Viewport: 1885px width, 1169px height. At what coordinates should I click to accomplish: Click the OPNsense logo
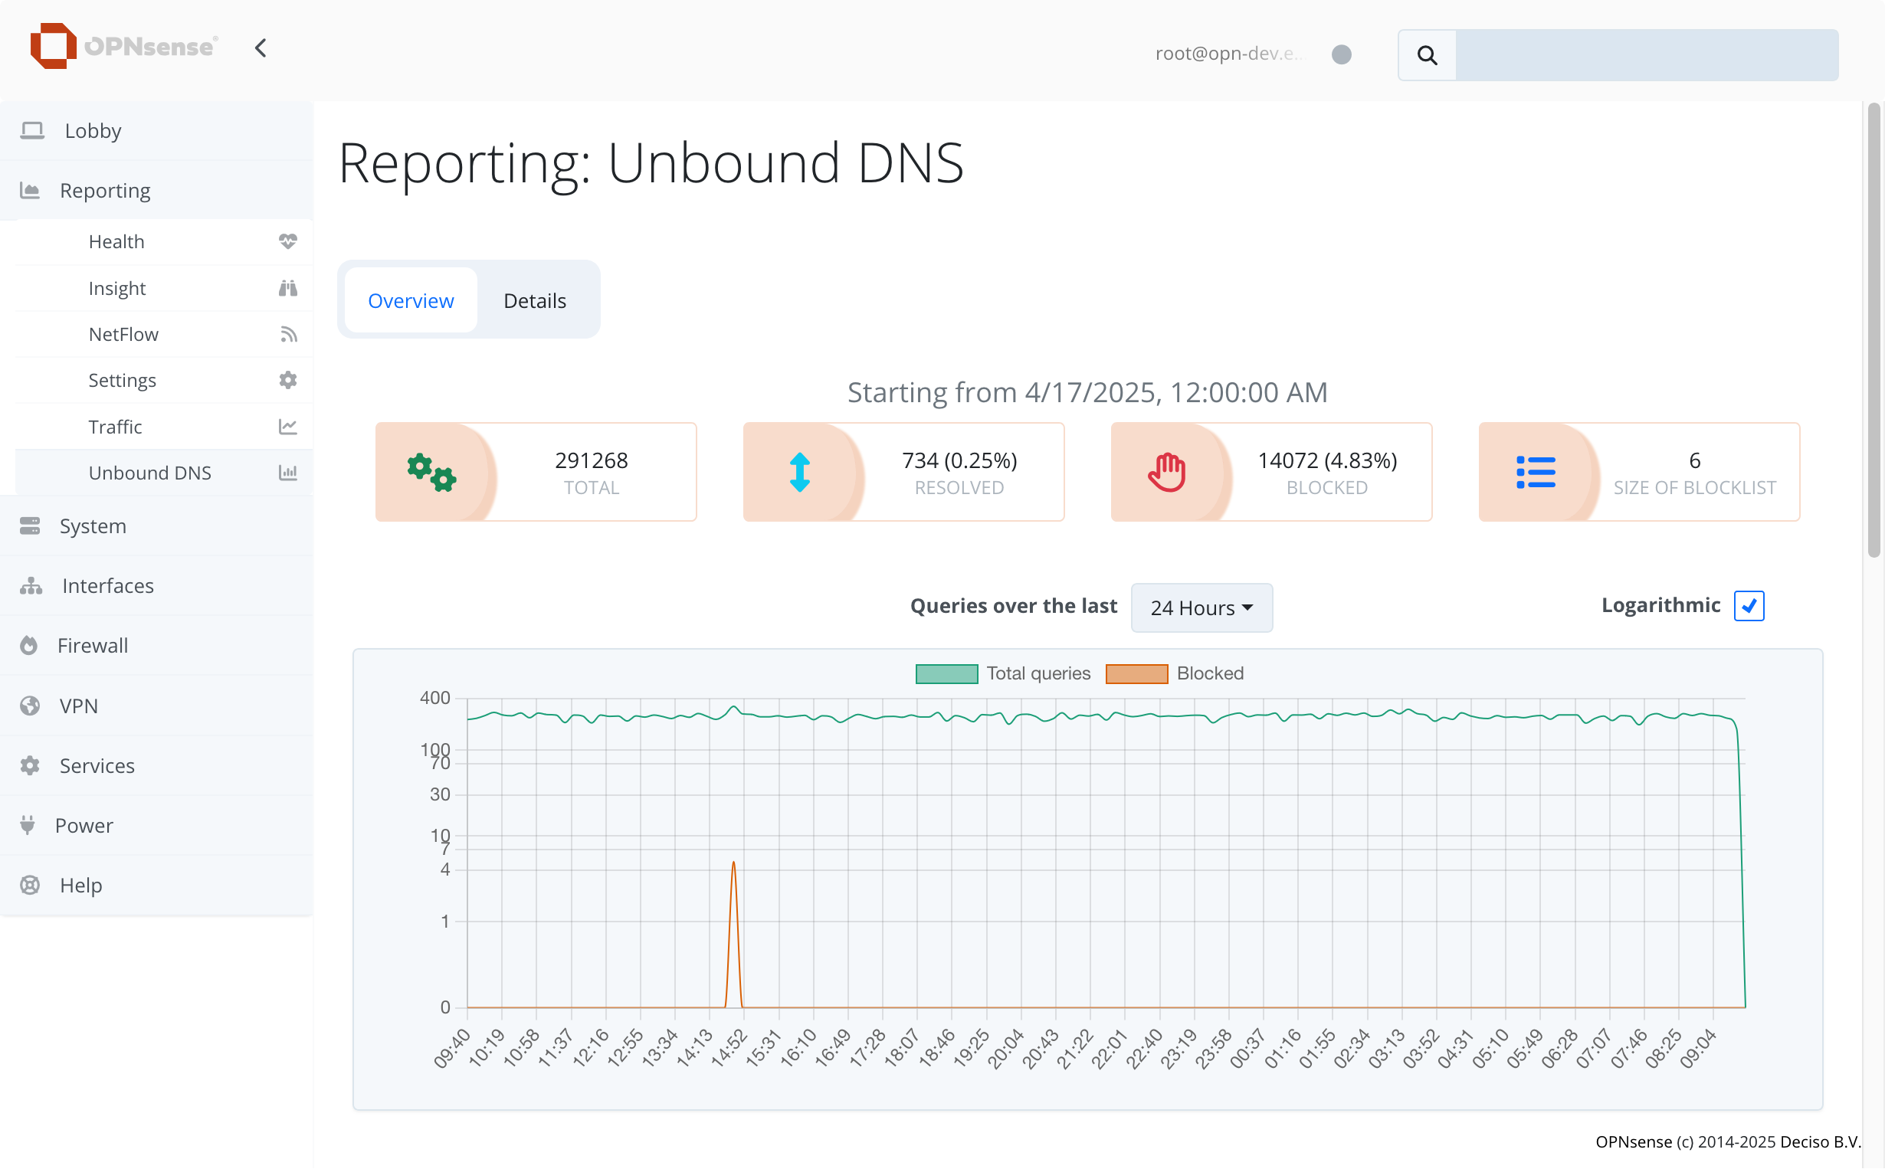coord(123,47)
